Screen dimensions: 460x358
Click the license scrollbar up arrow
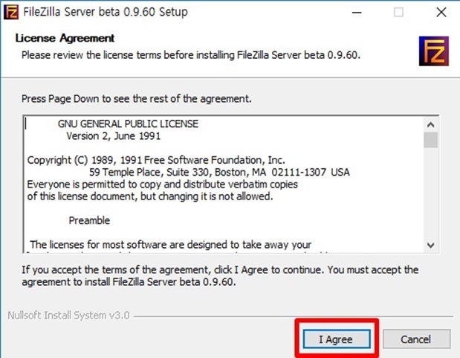coord(430,124)
